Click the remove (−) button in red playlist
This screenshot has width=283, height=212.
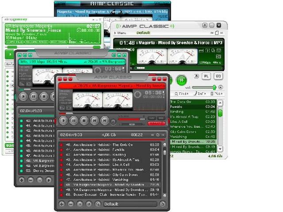71,204
